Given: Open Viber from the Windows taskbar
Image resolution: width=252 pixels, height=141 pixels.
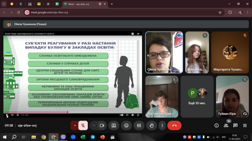Looking at the screenshot, I should (63, 137).
